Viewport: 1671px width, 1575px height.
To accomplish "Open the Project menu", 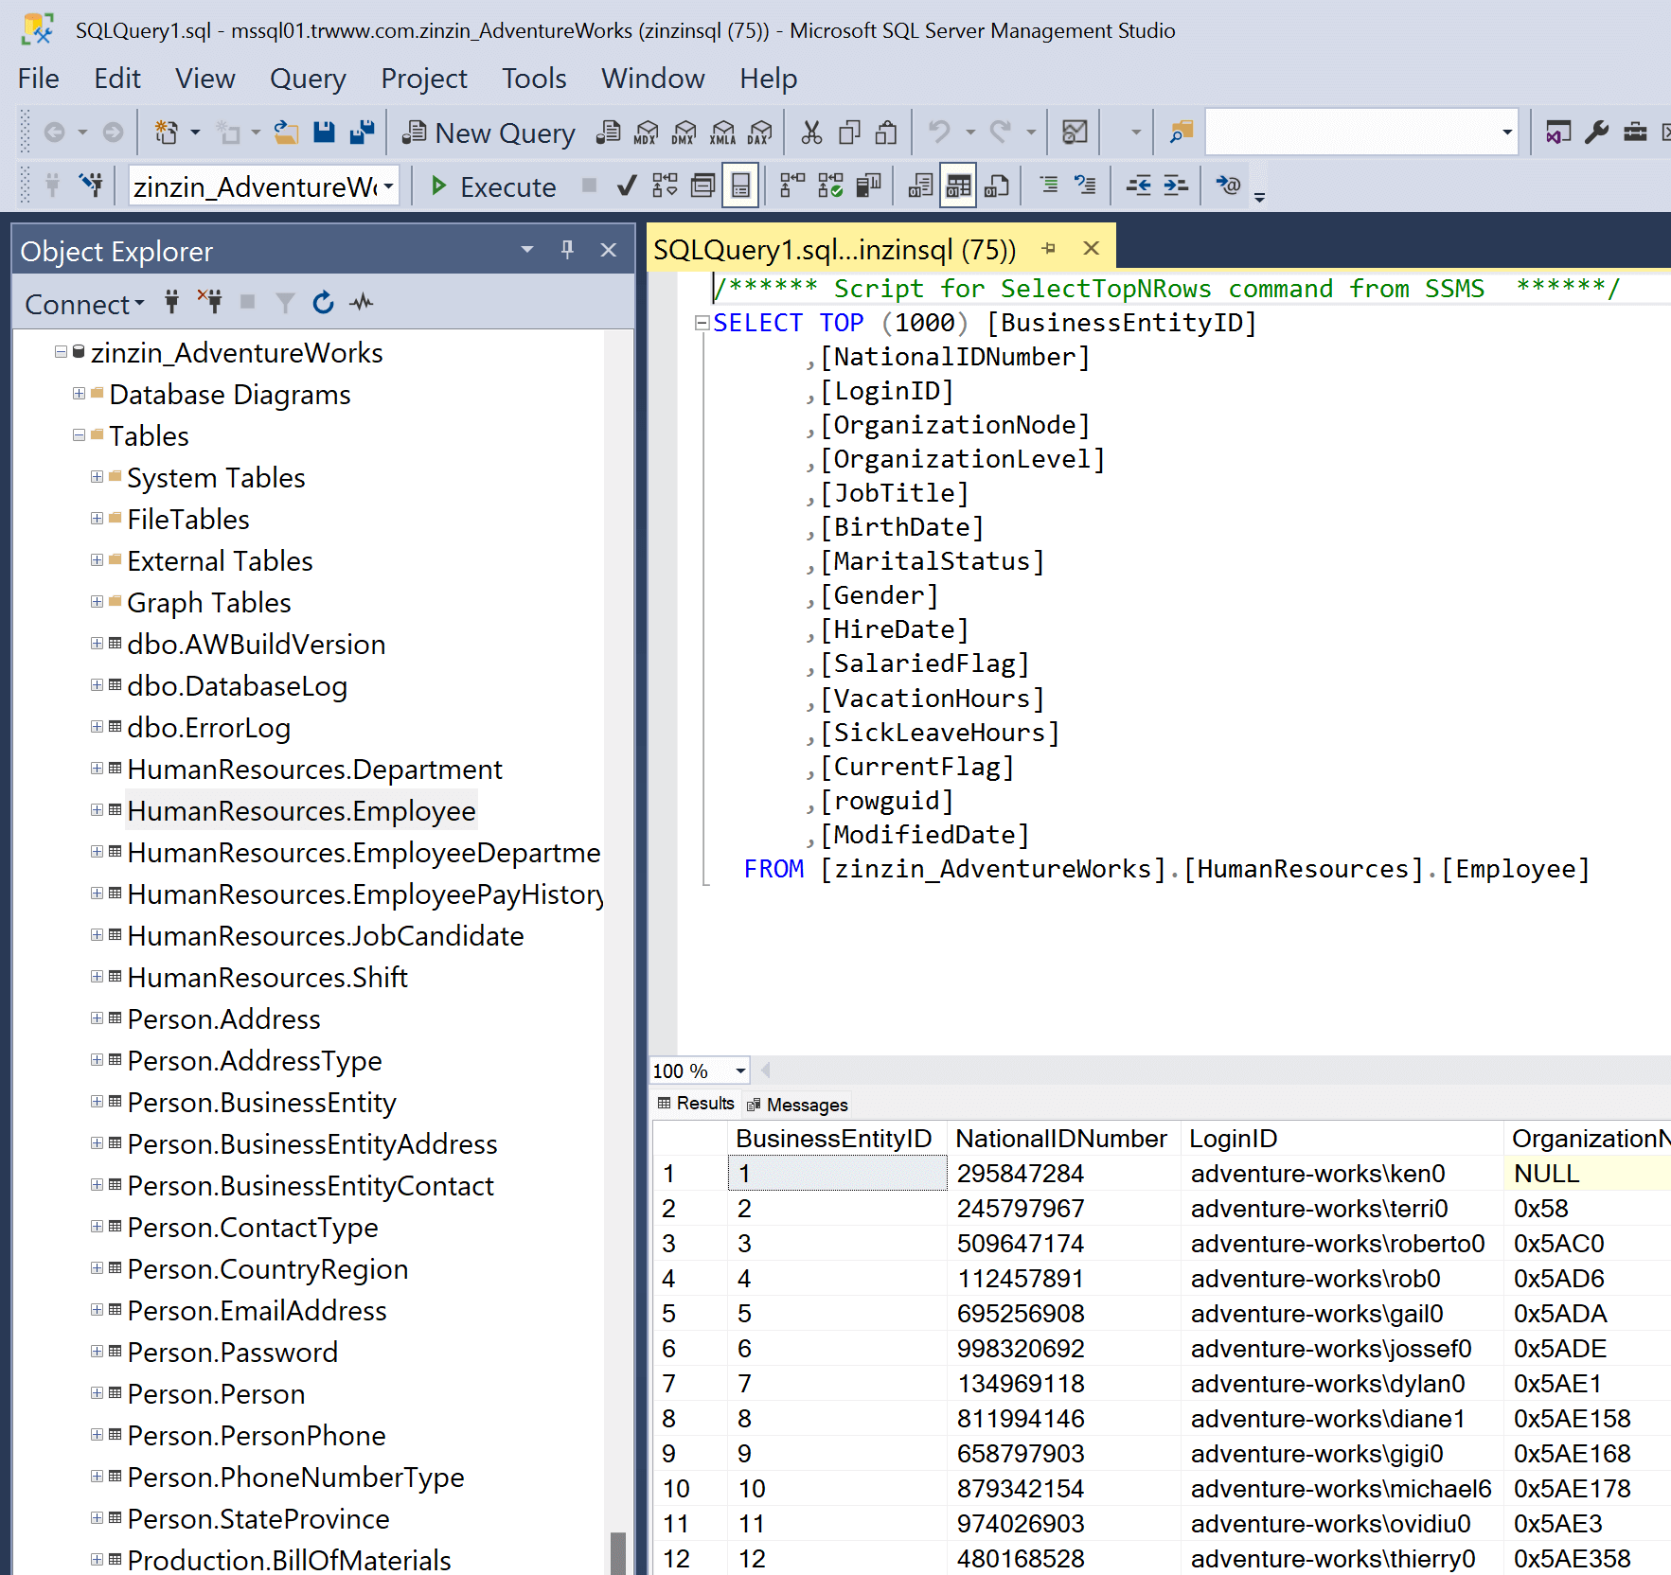I will tap(424, 79).
